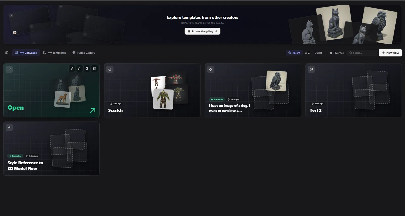Open the Test 2 canvas card

pyautogui.click(x=354, y=90)
